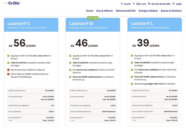Click Andere Betreiber label in Ladetarif M
186x129 pixels.
click(x=77, y=97)
